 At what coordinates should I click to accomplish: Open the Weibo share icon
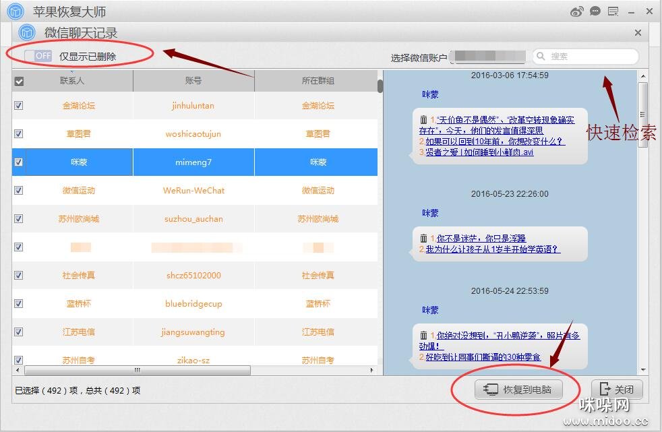click(577, 11)
